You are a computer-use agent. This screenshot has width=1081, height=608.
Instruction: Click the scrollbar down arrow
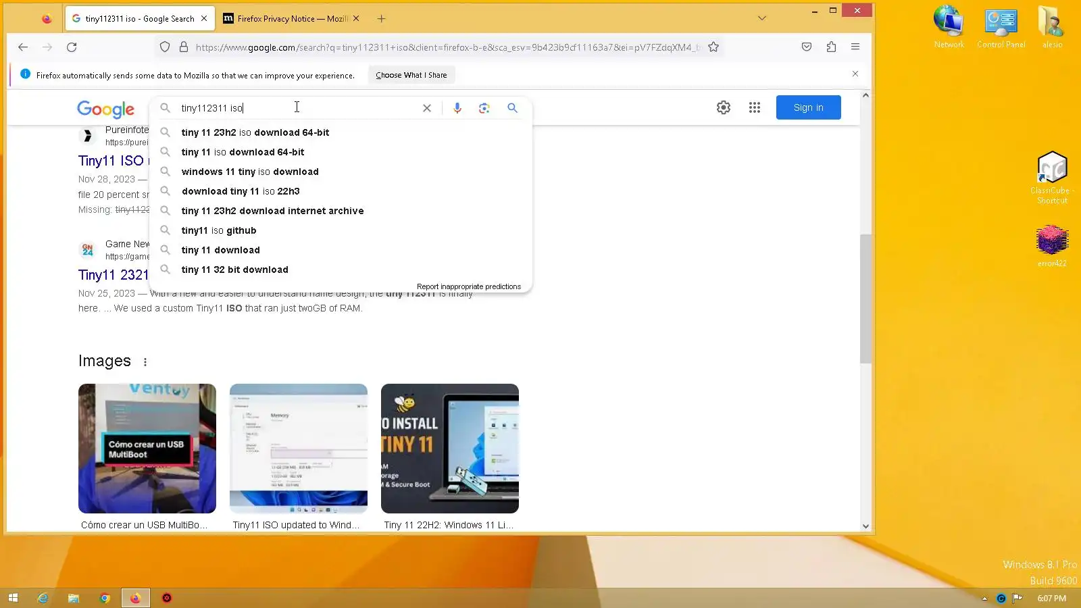865,526
